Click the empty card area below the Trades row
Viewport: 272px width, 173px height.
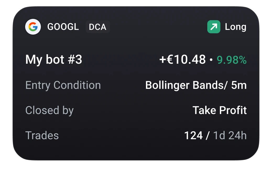pyautogui.click(x=136, y=151)
